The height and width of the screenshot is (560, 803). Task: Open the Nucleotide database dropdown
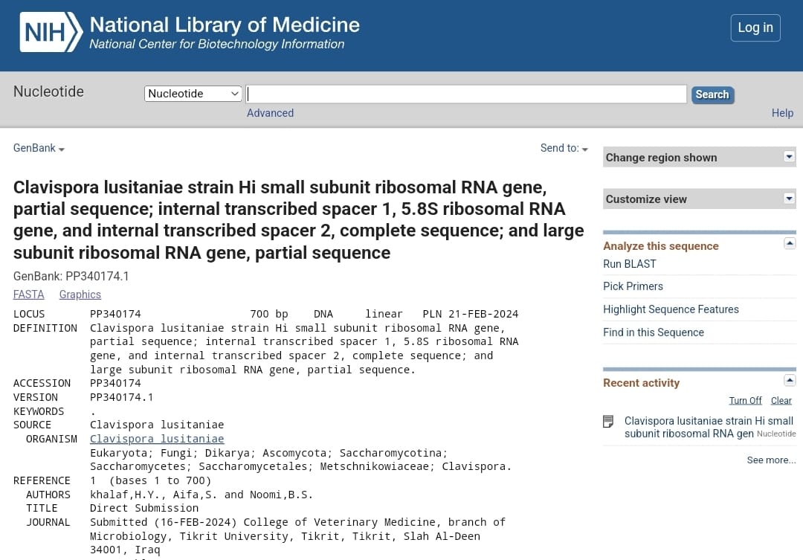193,94
